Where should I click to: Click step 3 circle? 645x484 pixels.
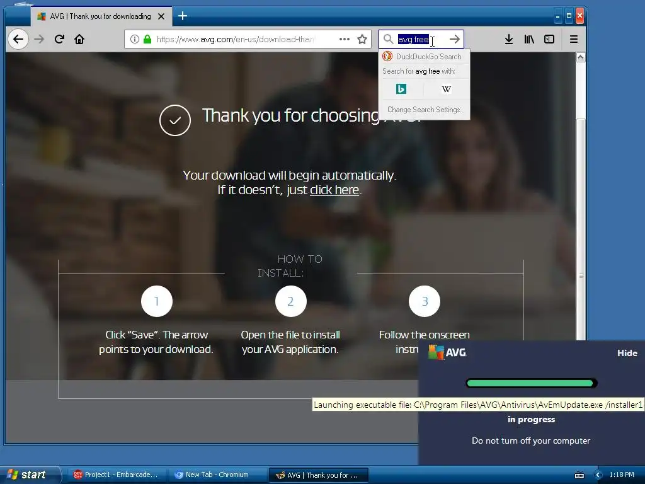[x=425, y=301]
